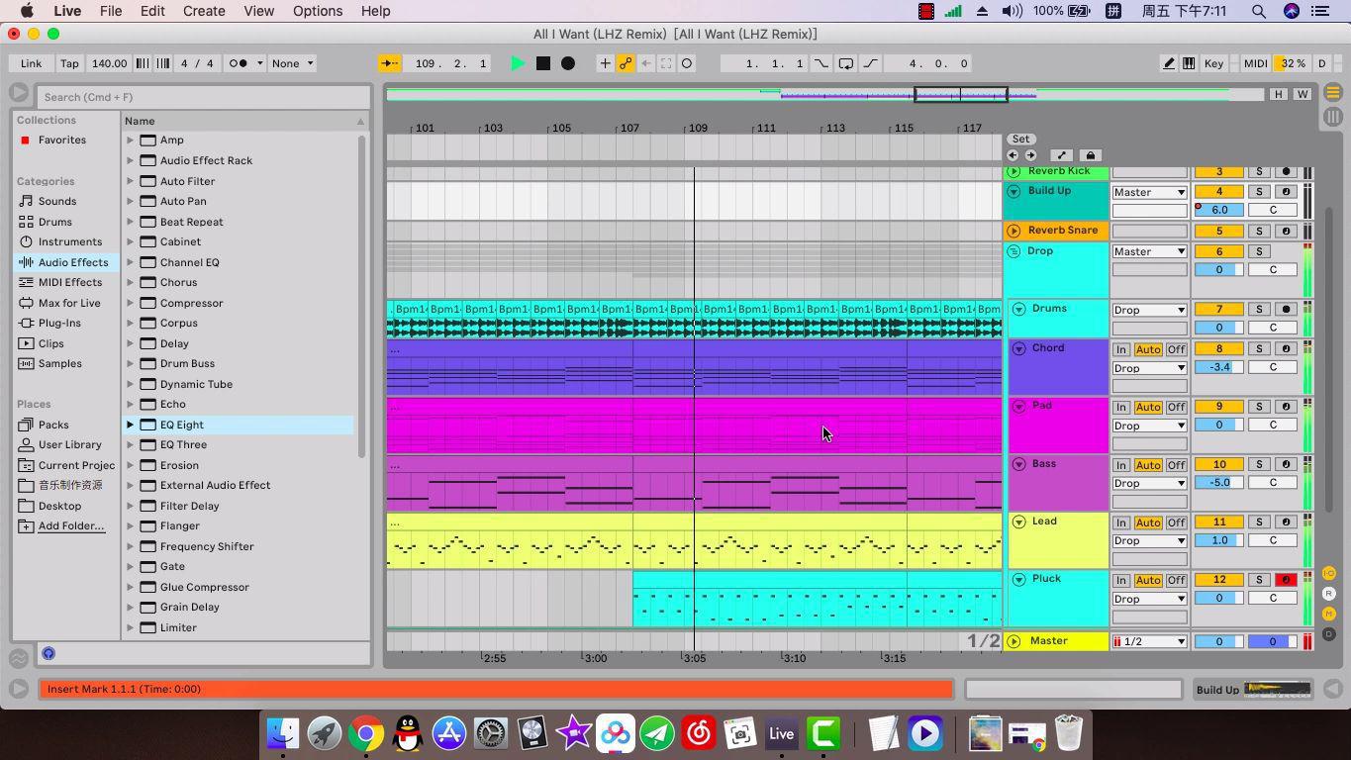Toggle the Loop switch in the transport

846,63
